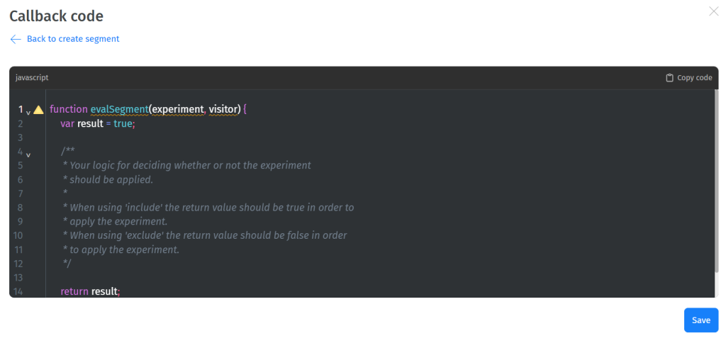The height and width of the screenshot is (338, 726).
Task: Place cursor on evalSegment function name
Action: (118, 110)
